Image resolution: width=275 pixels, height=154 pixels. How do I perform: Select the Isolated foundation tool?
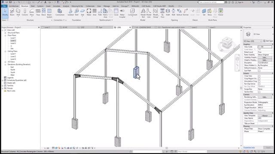pyautogui.click(x=70, y=12)
